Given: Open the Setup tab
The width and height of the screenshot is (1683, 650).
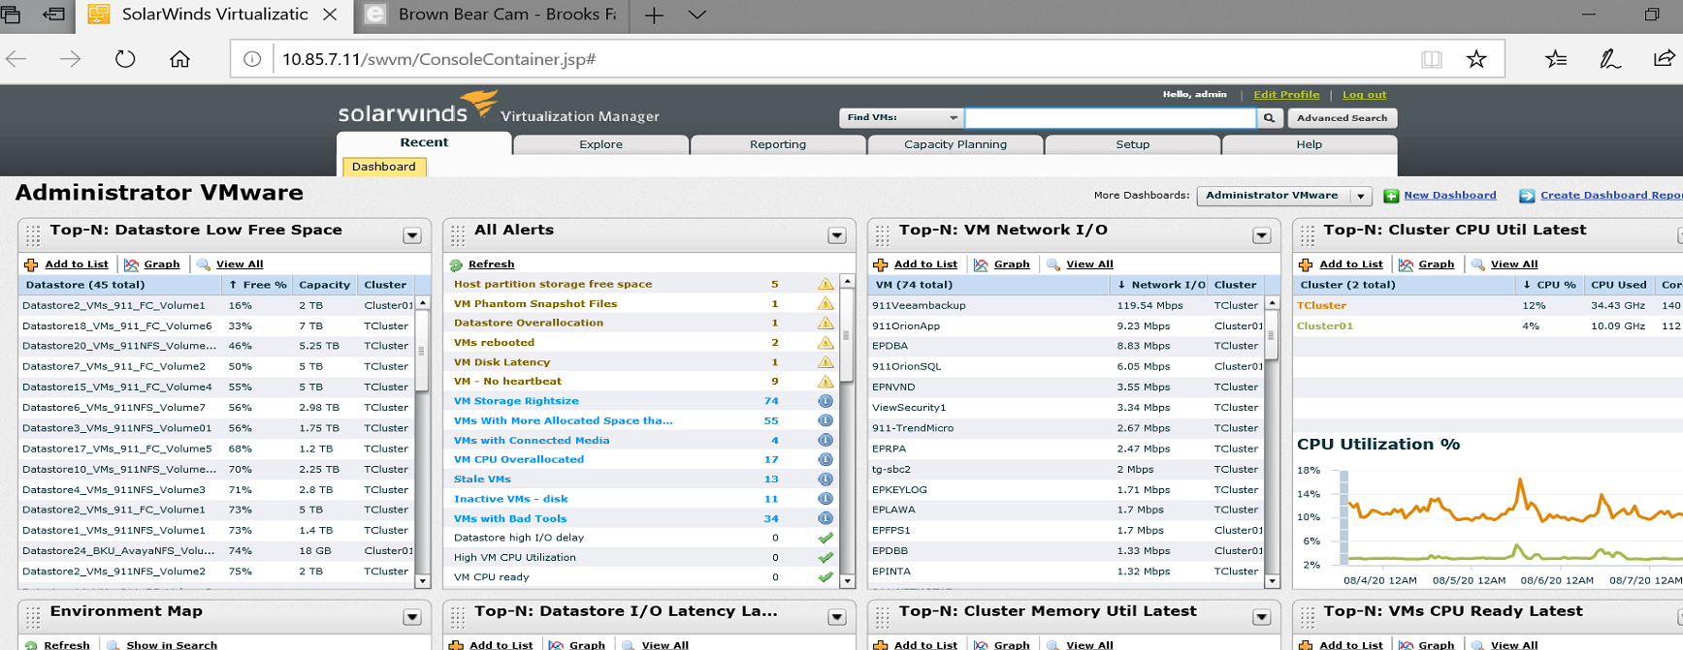Looking at the screenshot, I should click(x=1133, y=144).
